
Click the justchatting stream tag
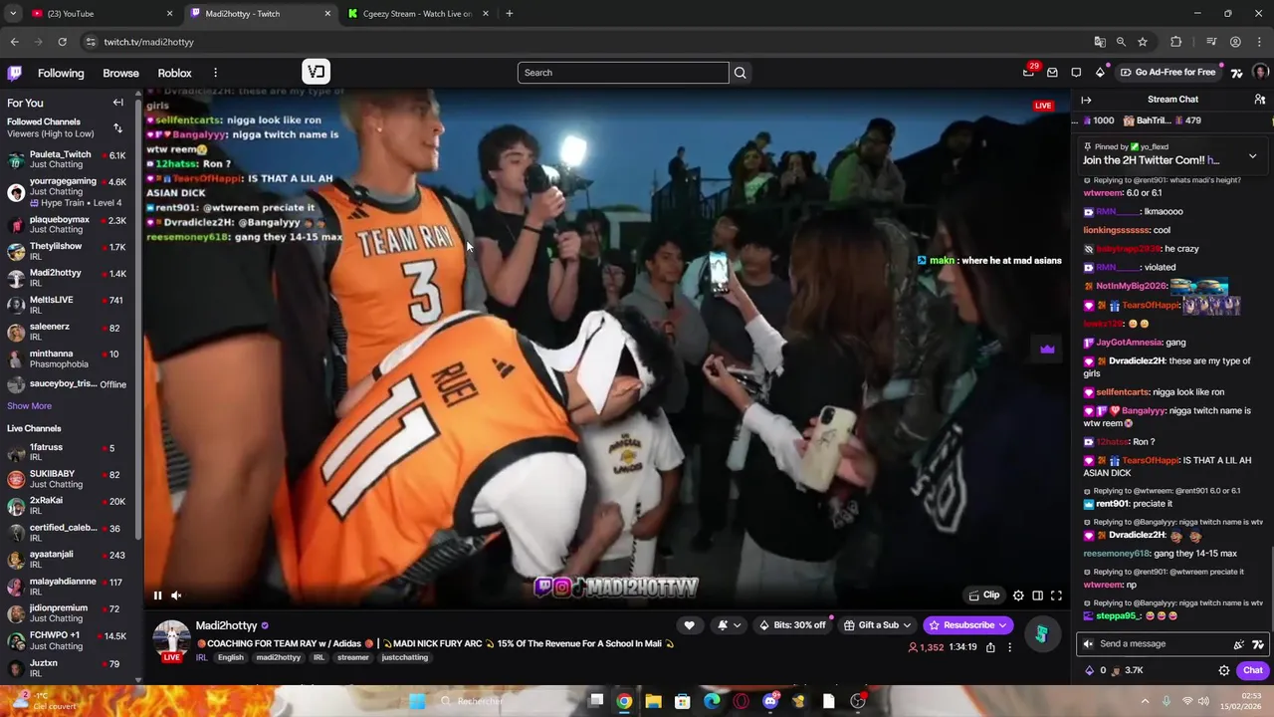pyautogui.click(x=404, y=658)
